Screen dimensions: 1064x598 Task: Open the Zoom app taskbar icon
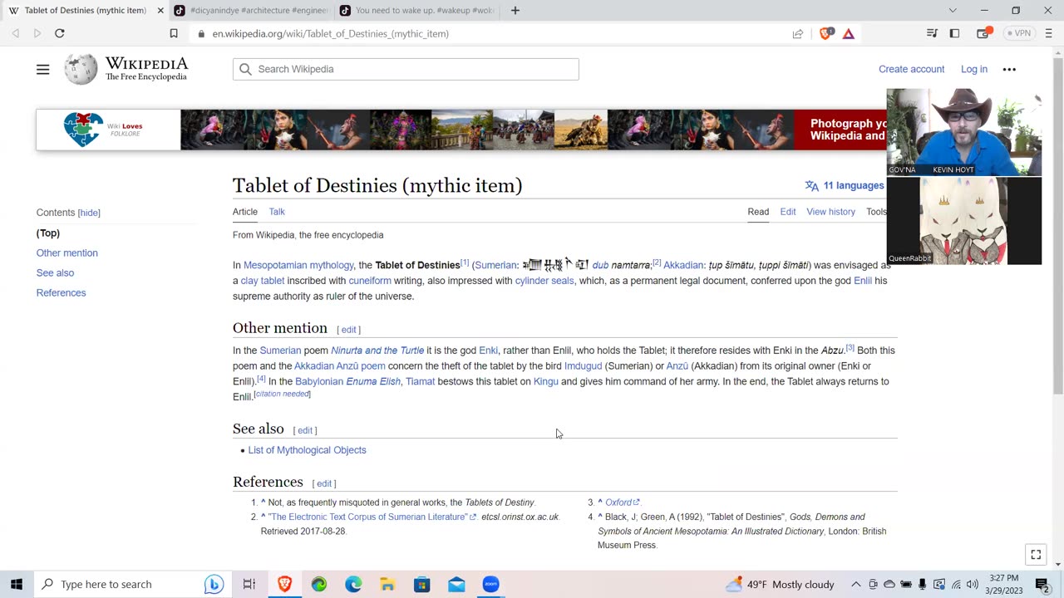pos(490,584)
